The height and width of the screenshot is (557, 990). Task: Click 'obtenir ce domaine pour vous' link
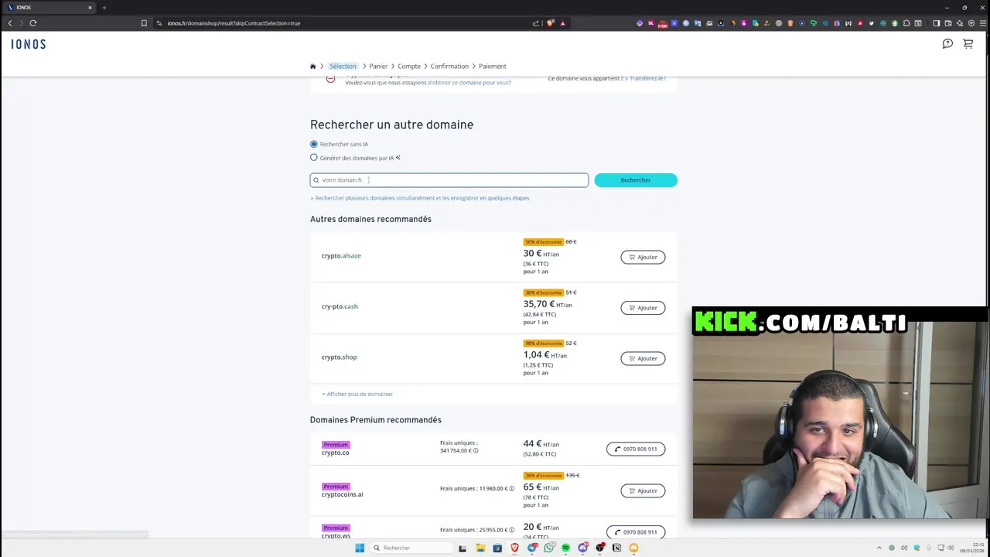pyautogui.click(x=469, y=83)
